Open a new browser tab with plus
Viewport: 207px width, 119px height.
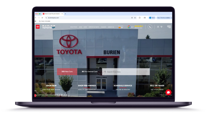[x=65, y=14]
